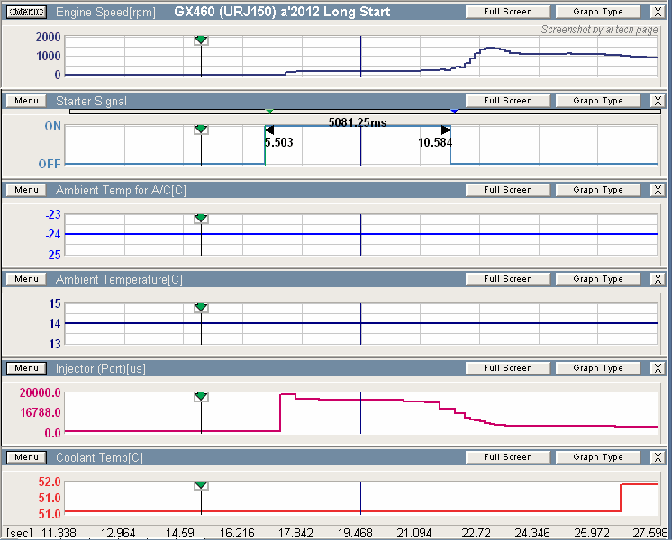This screenshot has width=672, height=540.
Task: Open Menu for Starter Signal graph
Action: coord(26,101)
